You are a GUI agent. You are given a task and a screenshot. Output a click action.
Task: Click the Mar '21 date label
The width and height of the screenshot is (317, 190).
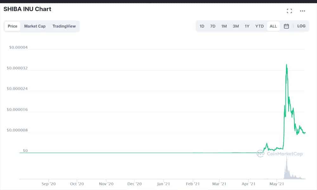[x=219, y=184]
